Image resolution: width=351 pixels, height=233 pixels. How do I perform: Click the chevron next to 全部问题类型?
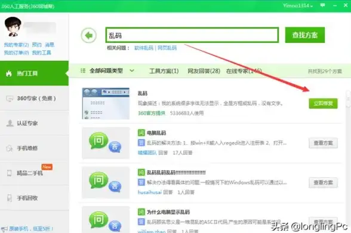132,70
